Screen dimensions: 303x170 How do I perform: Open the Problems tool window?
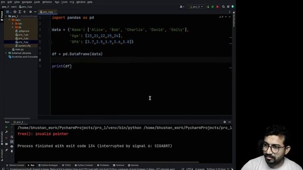(x=103, y=165)
